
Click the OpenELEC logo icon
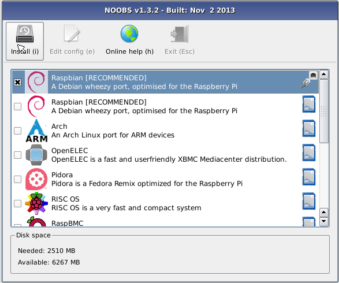coord(36,155)
